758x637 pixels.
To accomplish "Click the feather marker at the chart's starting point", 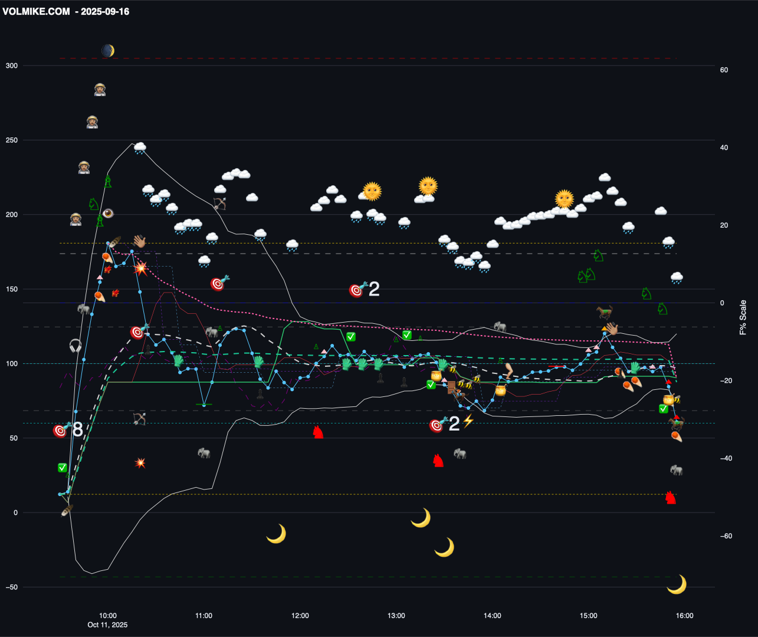I will [67, 510].
